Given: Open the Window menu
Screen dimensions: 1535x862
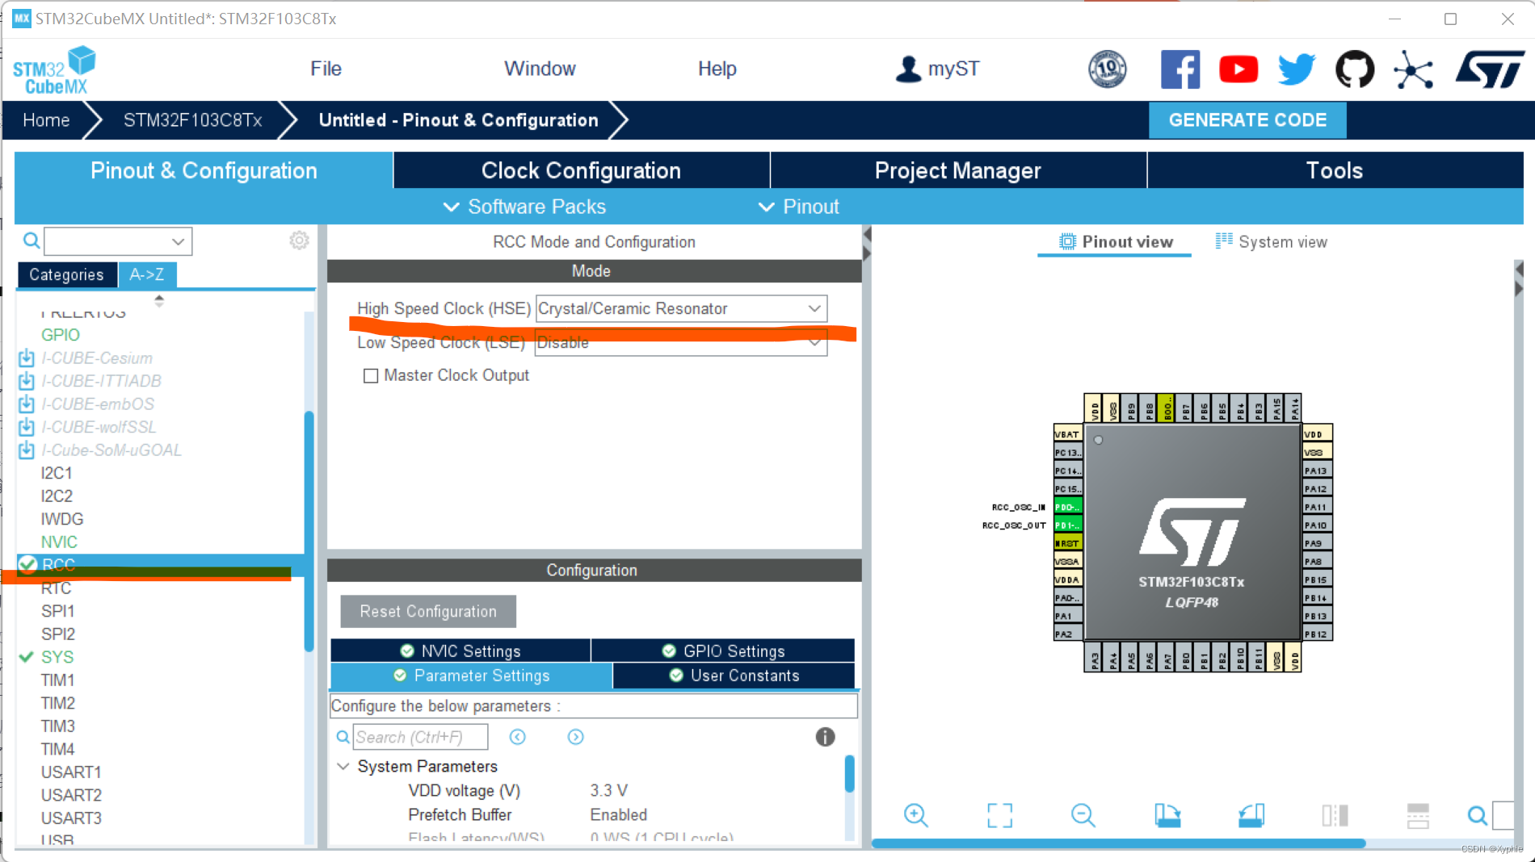Looking at the screenshot, I should [540, 69].
